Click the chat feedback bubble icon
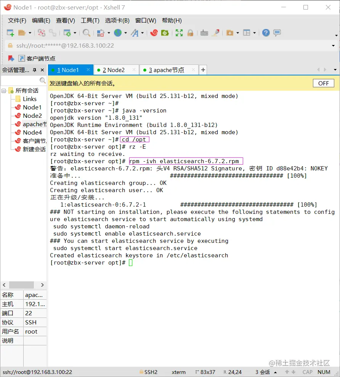340x377 pixels. click(x=277, y=33)
